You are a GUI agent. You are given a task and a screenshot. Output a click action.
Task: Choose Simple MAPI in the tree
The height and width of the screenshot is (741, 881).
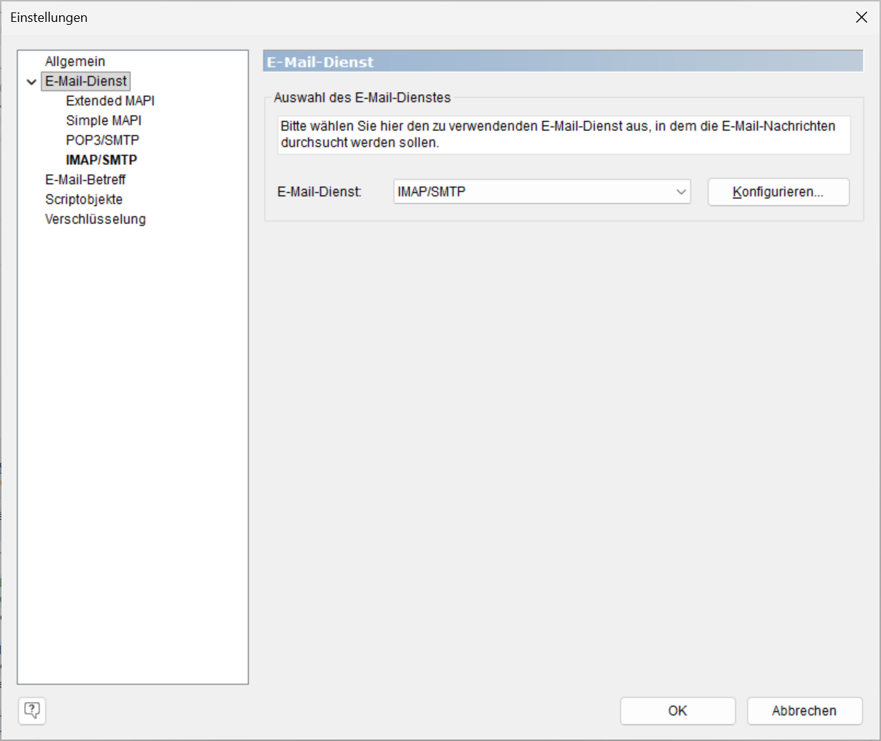pyautogui.click(x=104, y=120)
